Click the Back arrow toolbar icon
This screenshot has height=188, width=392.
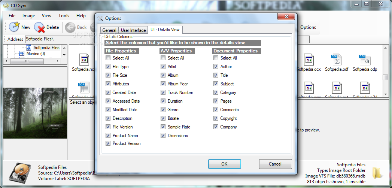click(x=70, y=27)
